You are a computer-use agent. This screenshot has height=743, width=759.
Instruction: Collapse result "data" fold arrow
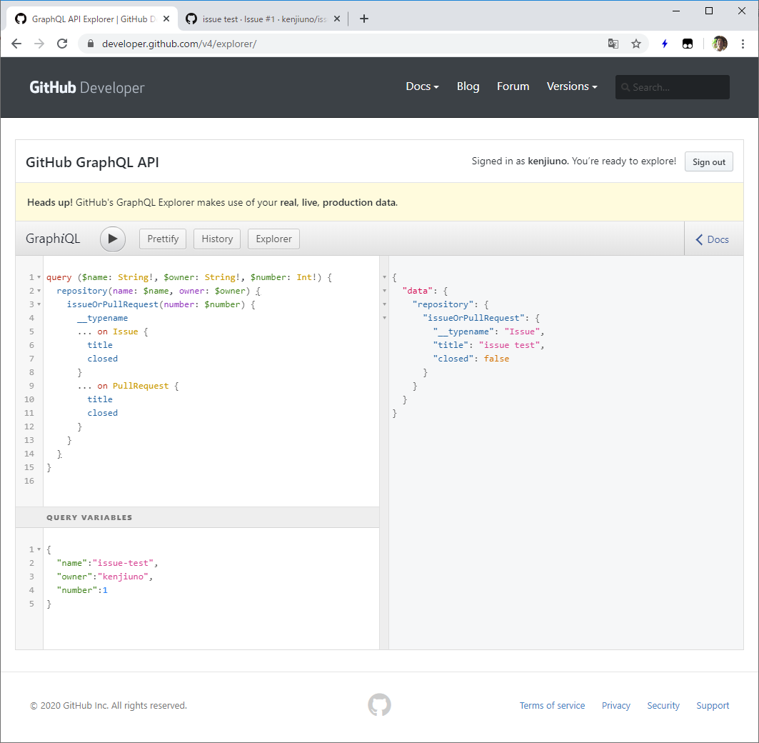tap(384, 291)
